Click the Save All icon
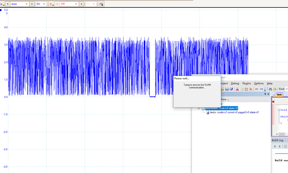The width and height of the screenshot is (288, 173). [231, 89]
